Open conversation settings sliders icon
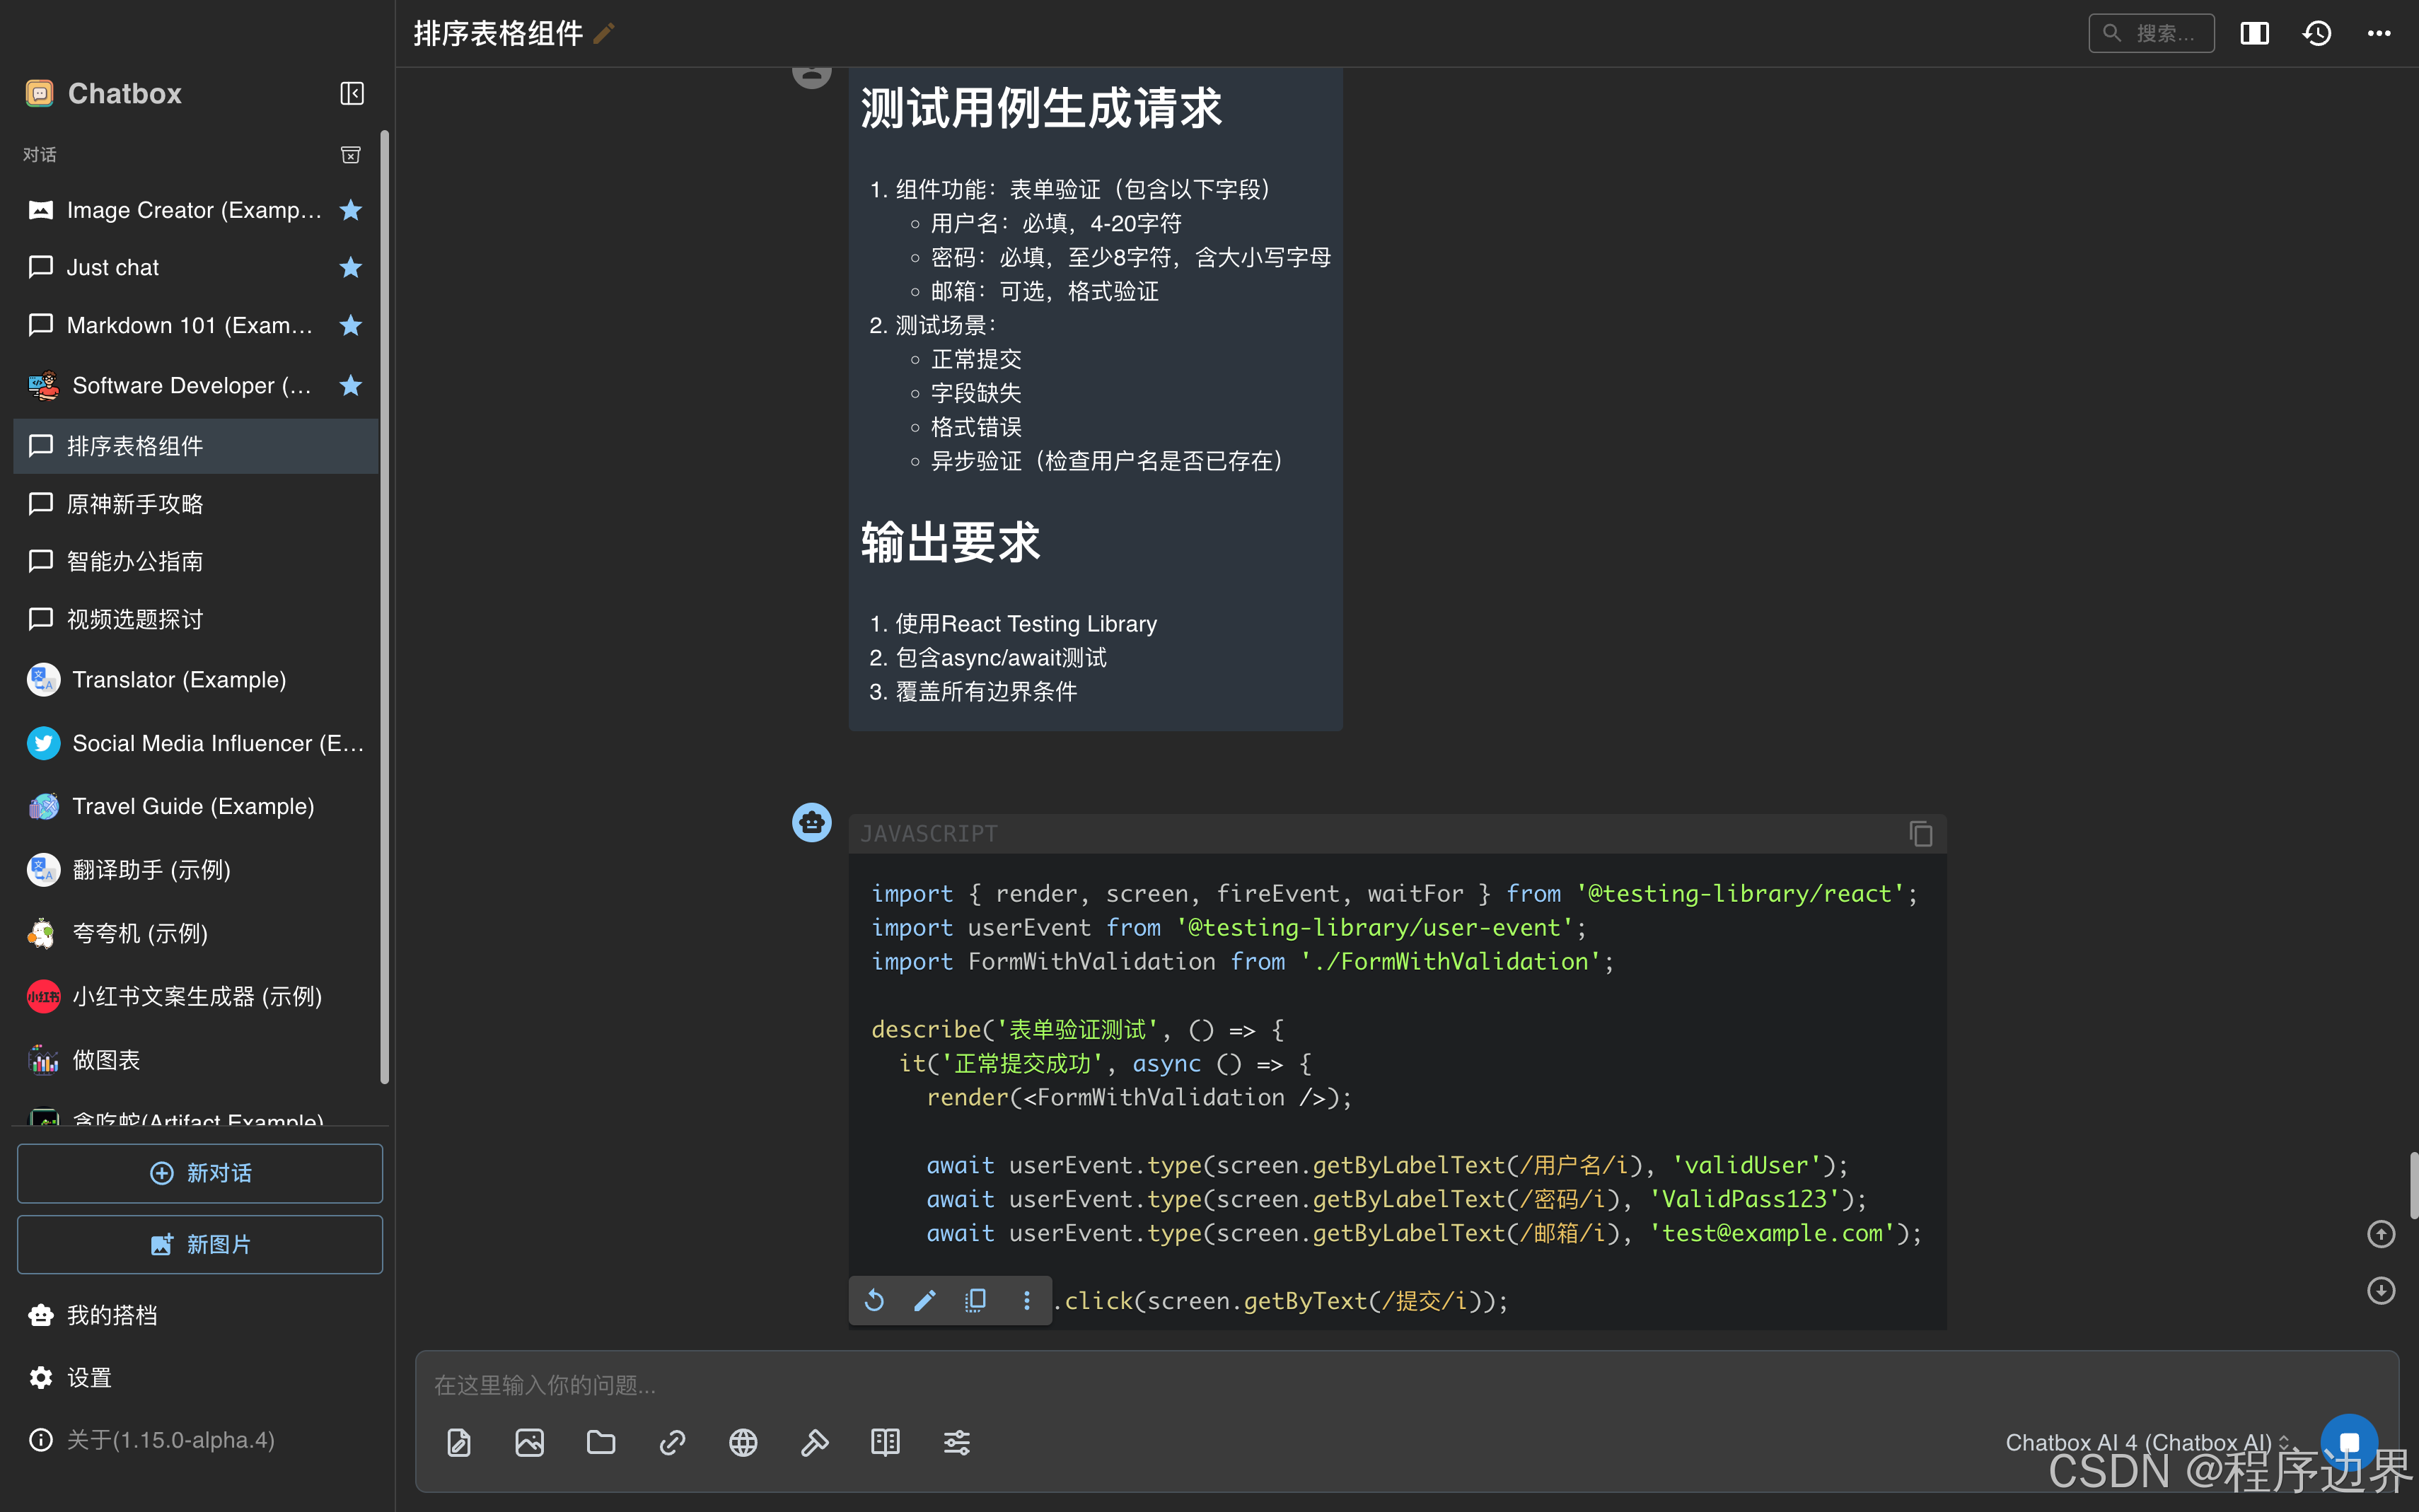The width and height of the screenshot is (2419, 1512). 957,1442
